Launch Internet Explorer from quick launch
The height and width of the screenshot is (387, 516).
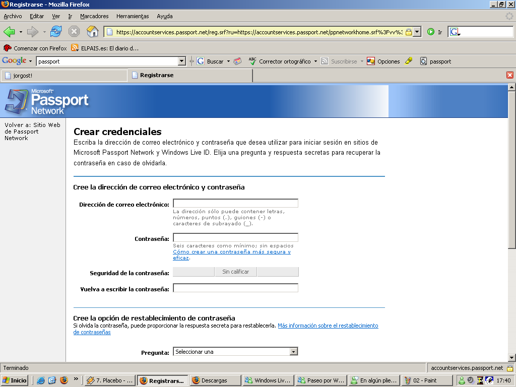point(40,380)
